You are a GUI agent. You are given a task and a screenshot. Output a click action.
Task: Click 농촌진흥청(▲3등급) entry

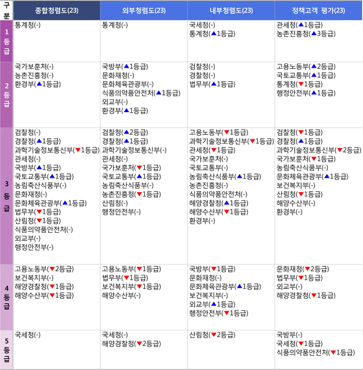[x=306, y=34]
